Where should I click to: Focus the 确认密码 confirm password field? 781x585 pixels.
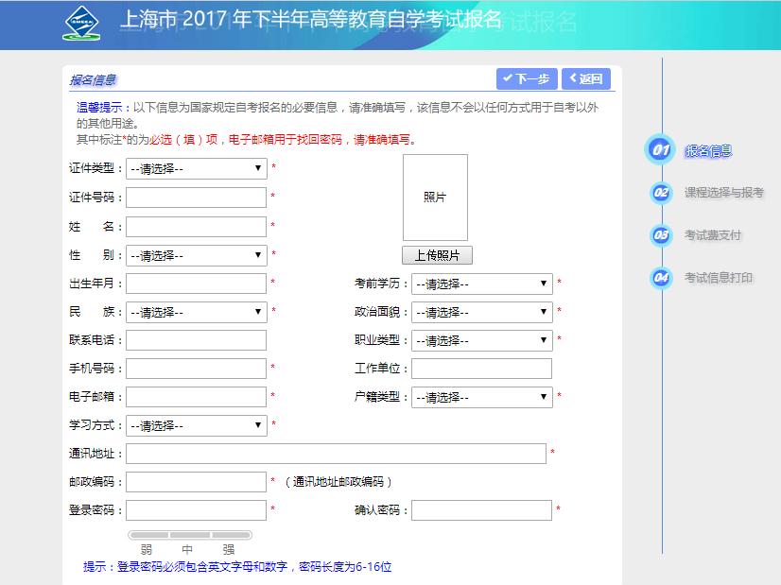coord(481,510)
